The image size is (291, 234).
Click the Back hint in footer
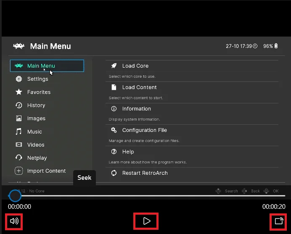(255, 191)
